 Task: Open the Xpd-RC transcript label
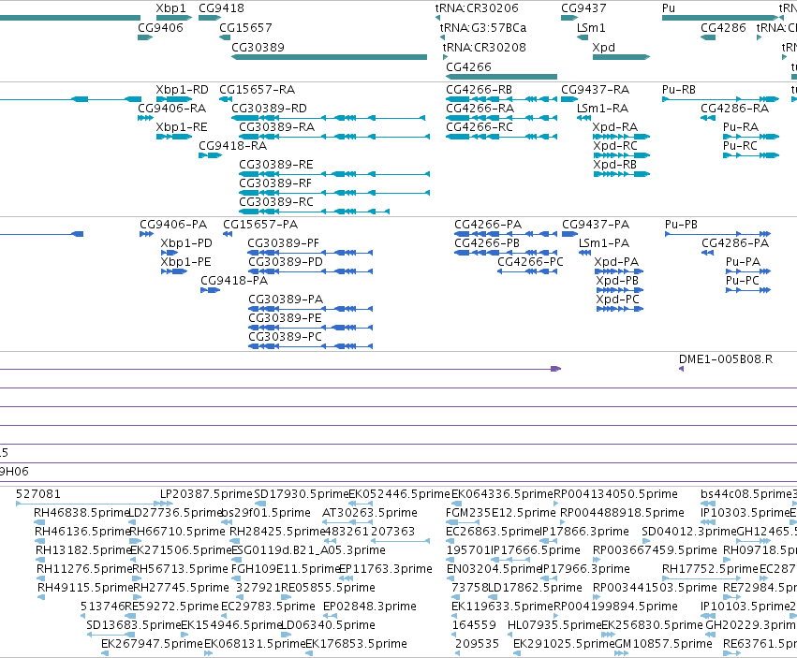click(x=615, y=146)
